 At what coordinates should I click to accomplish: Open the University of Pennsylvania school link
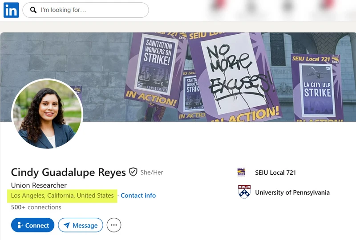coord(292,192)
